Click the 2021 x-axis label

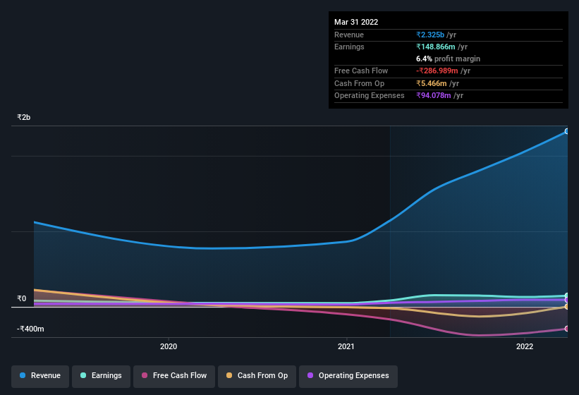346,346
